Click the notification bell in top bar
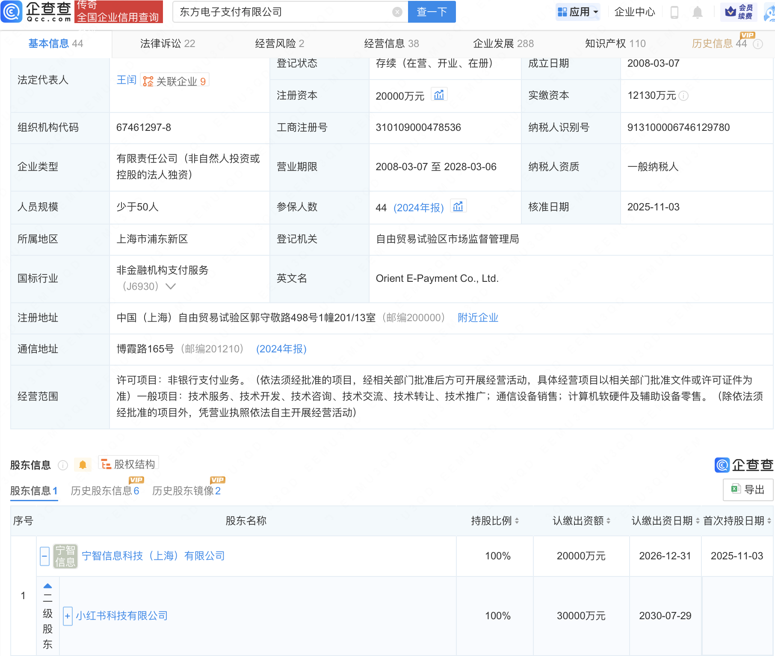 (698, 12)
